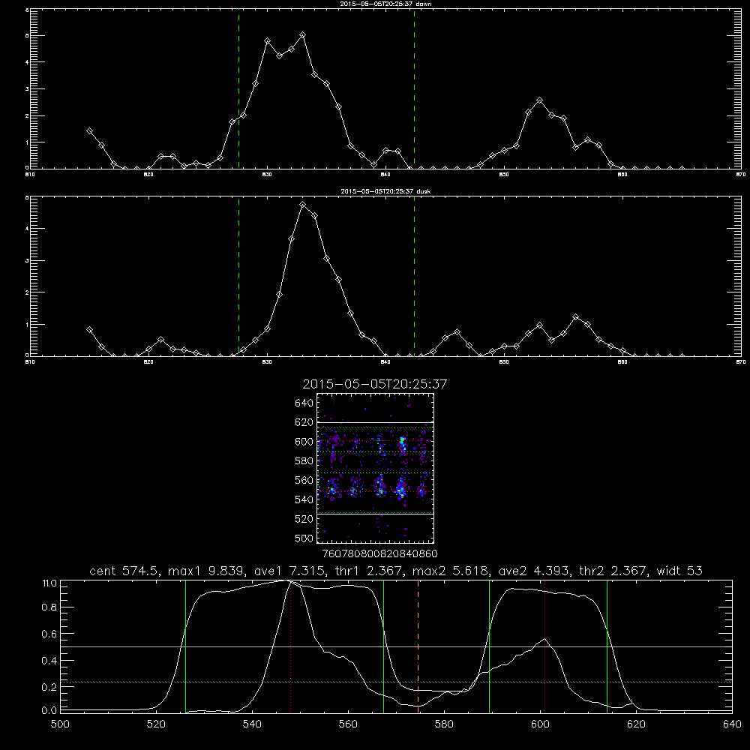Select the 'ave1 7.315' value
This screenshot has height=750, width=750.
tap(291, 571)
